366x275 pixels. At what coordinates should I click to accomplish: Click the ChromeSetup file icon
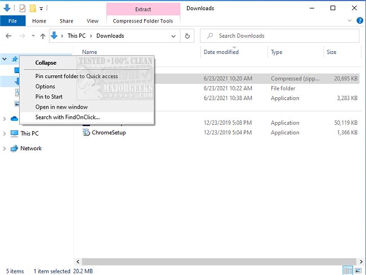pos(86,132)
